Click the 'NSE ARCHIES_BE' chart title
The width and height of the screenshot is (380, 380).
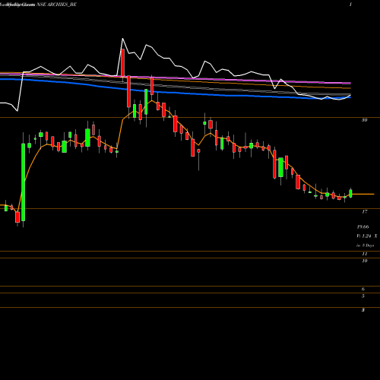tap(56, 5)
